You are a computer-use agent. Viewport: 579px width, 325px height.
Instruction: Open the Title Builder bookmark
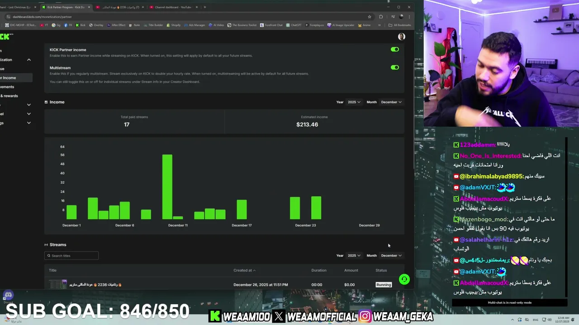click(x=153, y=25)
